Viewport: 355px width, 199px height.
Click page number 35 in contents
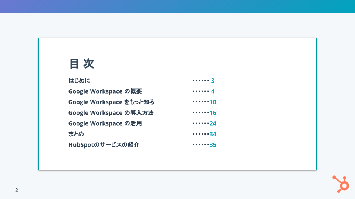click(213, 144)
